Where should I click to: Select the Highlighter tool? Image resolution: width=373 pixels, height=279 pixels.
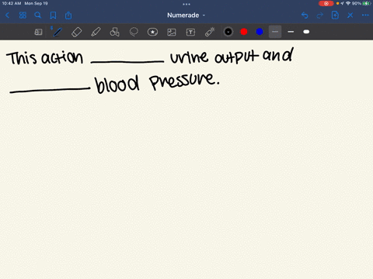coord(96,33)
